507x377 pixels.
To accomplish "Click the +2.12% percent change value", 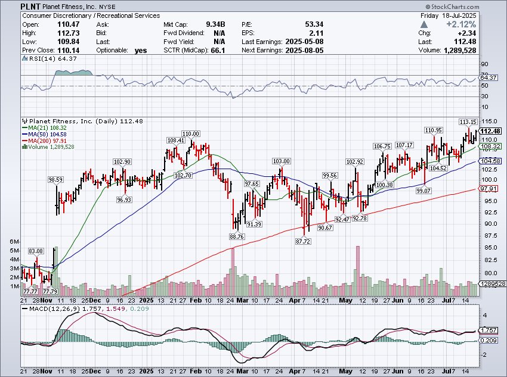I will coord(461,24).
